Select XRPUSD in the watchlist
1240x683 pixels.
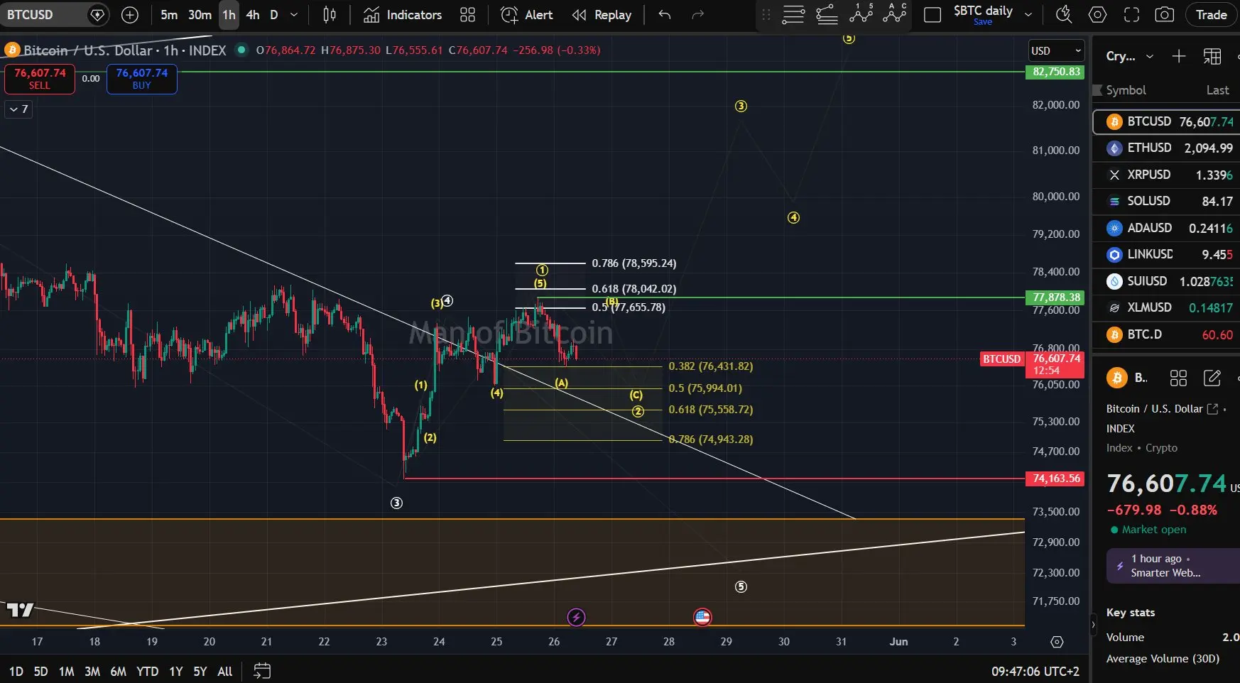(1166, 175)
